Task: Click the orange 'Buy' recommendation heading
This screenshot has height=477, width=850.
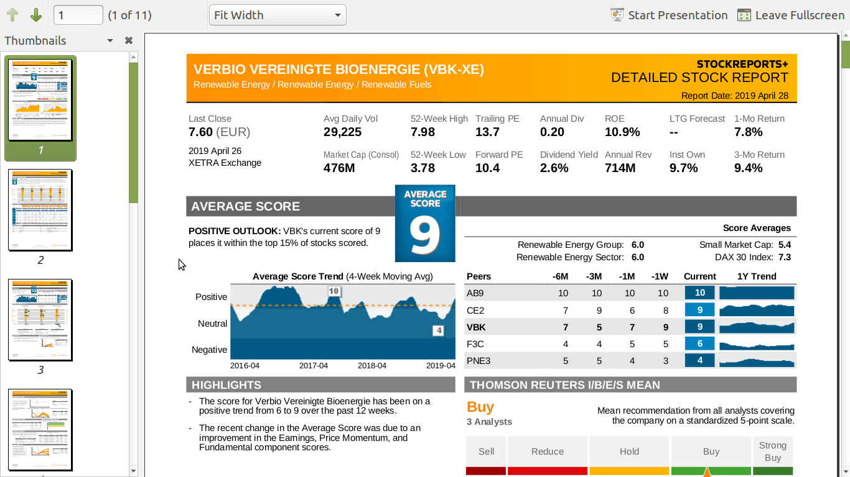Action: [480, 407]
